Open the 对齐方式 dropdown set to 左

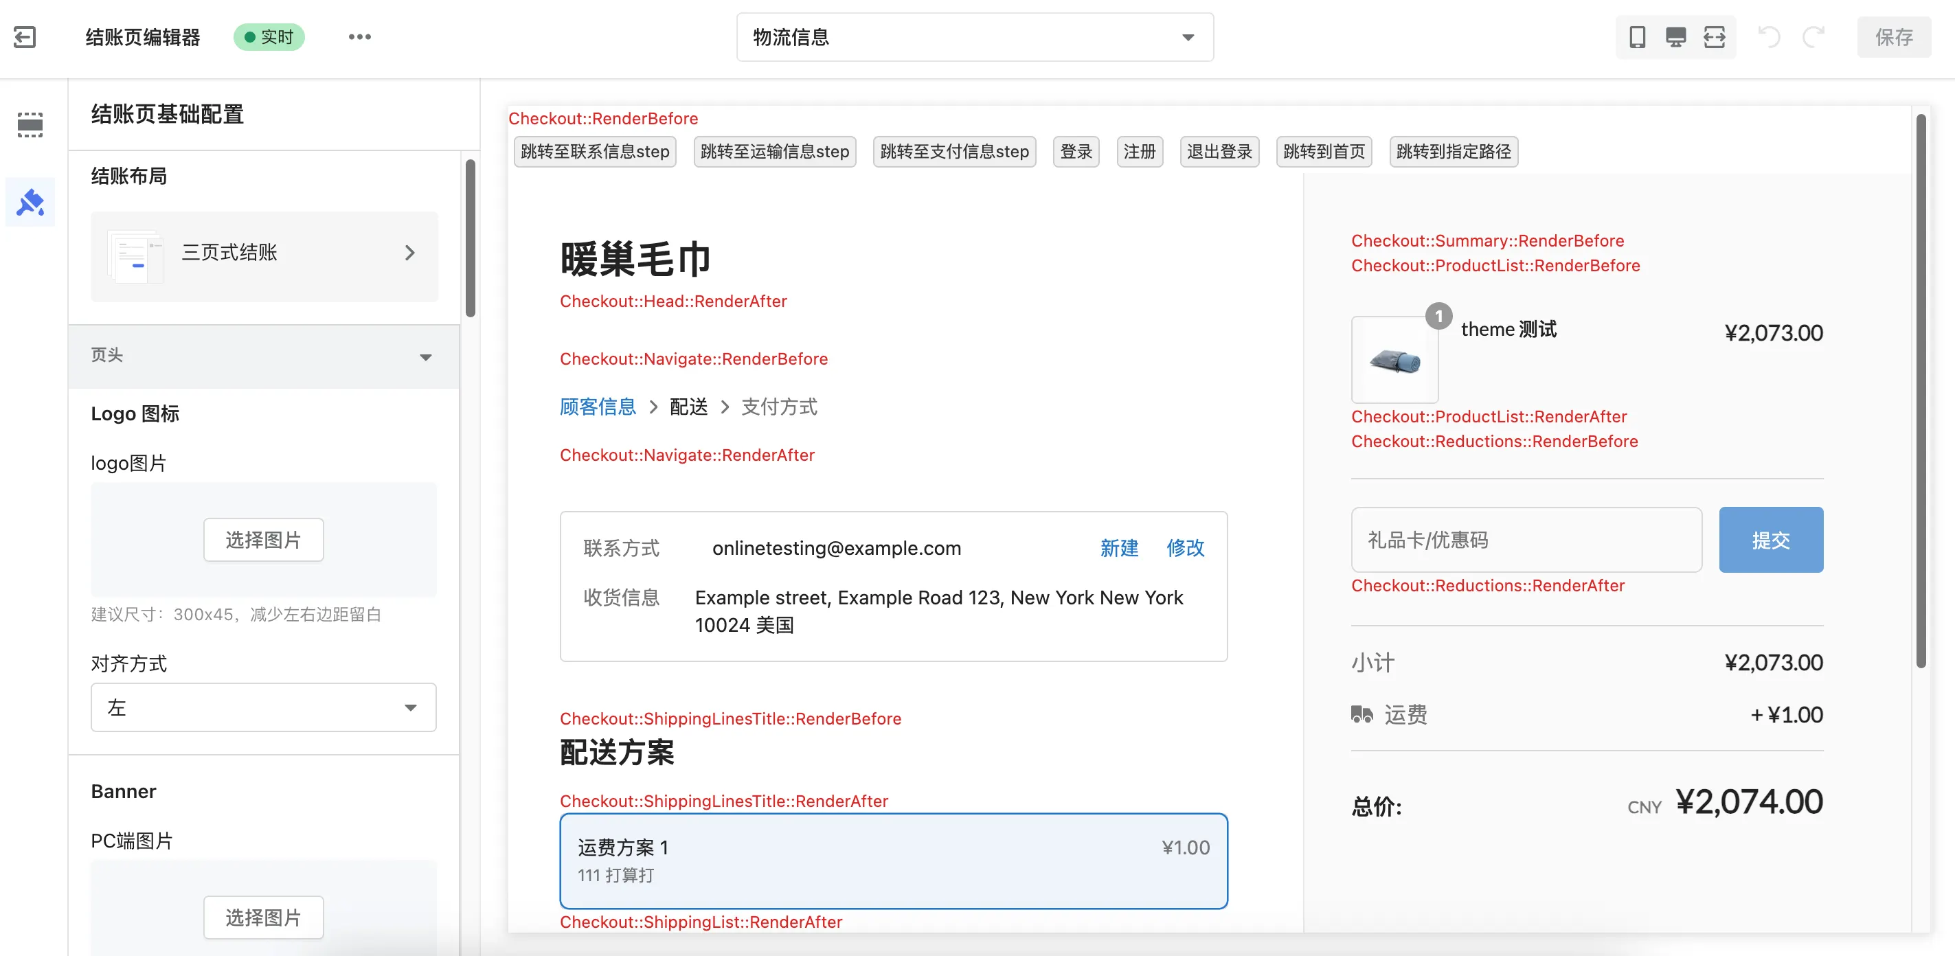pyautogui.click(x=263, y=707)
